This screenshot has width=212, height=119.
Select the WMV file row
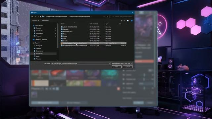point(93,46)
